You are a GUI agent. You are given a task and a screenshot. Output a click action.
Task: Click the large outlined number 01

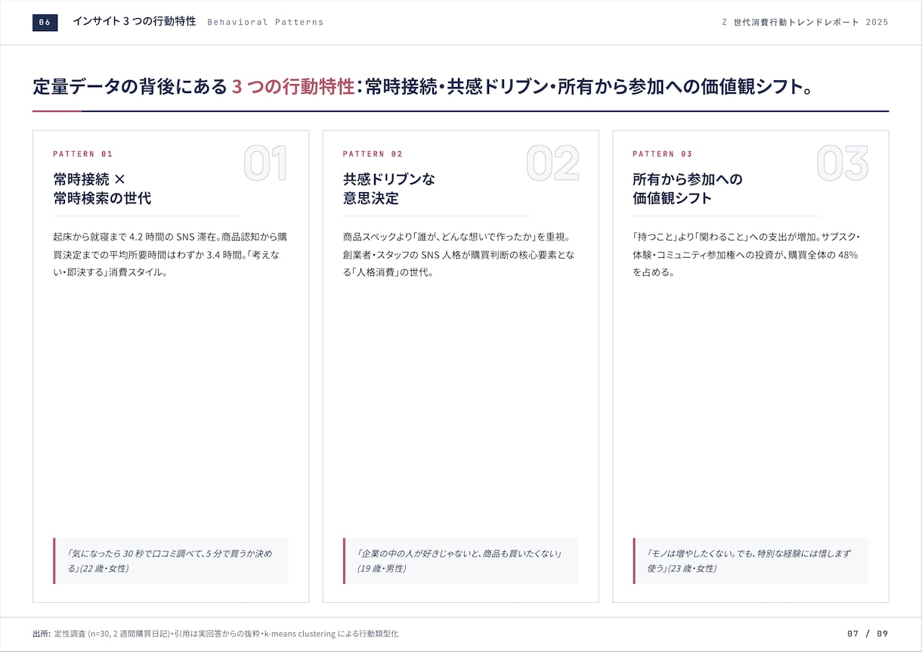[x=266, y=163]
